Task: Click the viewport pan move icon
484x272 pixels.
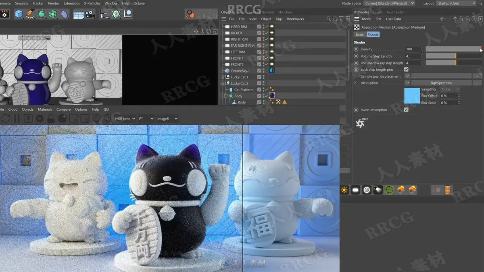Action: (x=196, y=31)
